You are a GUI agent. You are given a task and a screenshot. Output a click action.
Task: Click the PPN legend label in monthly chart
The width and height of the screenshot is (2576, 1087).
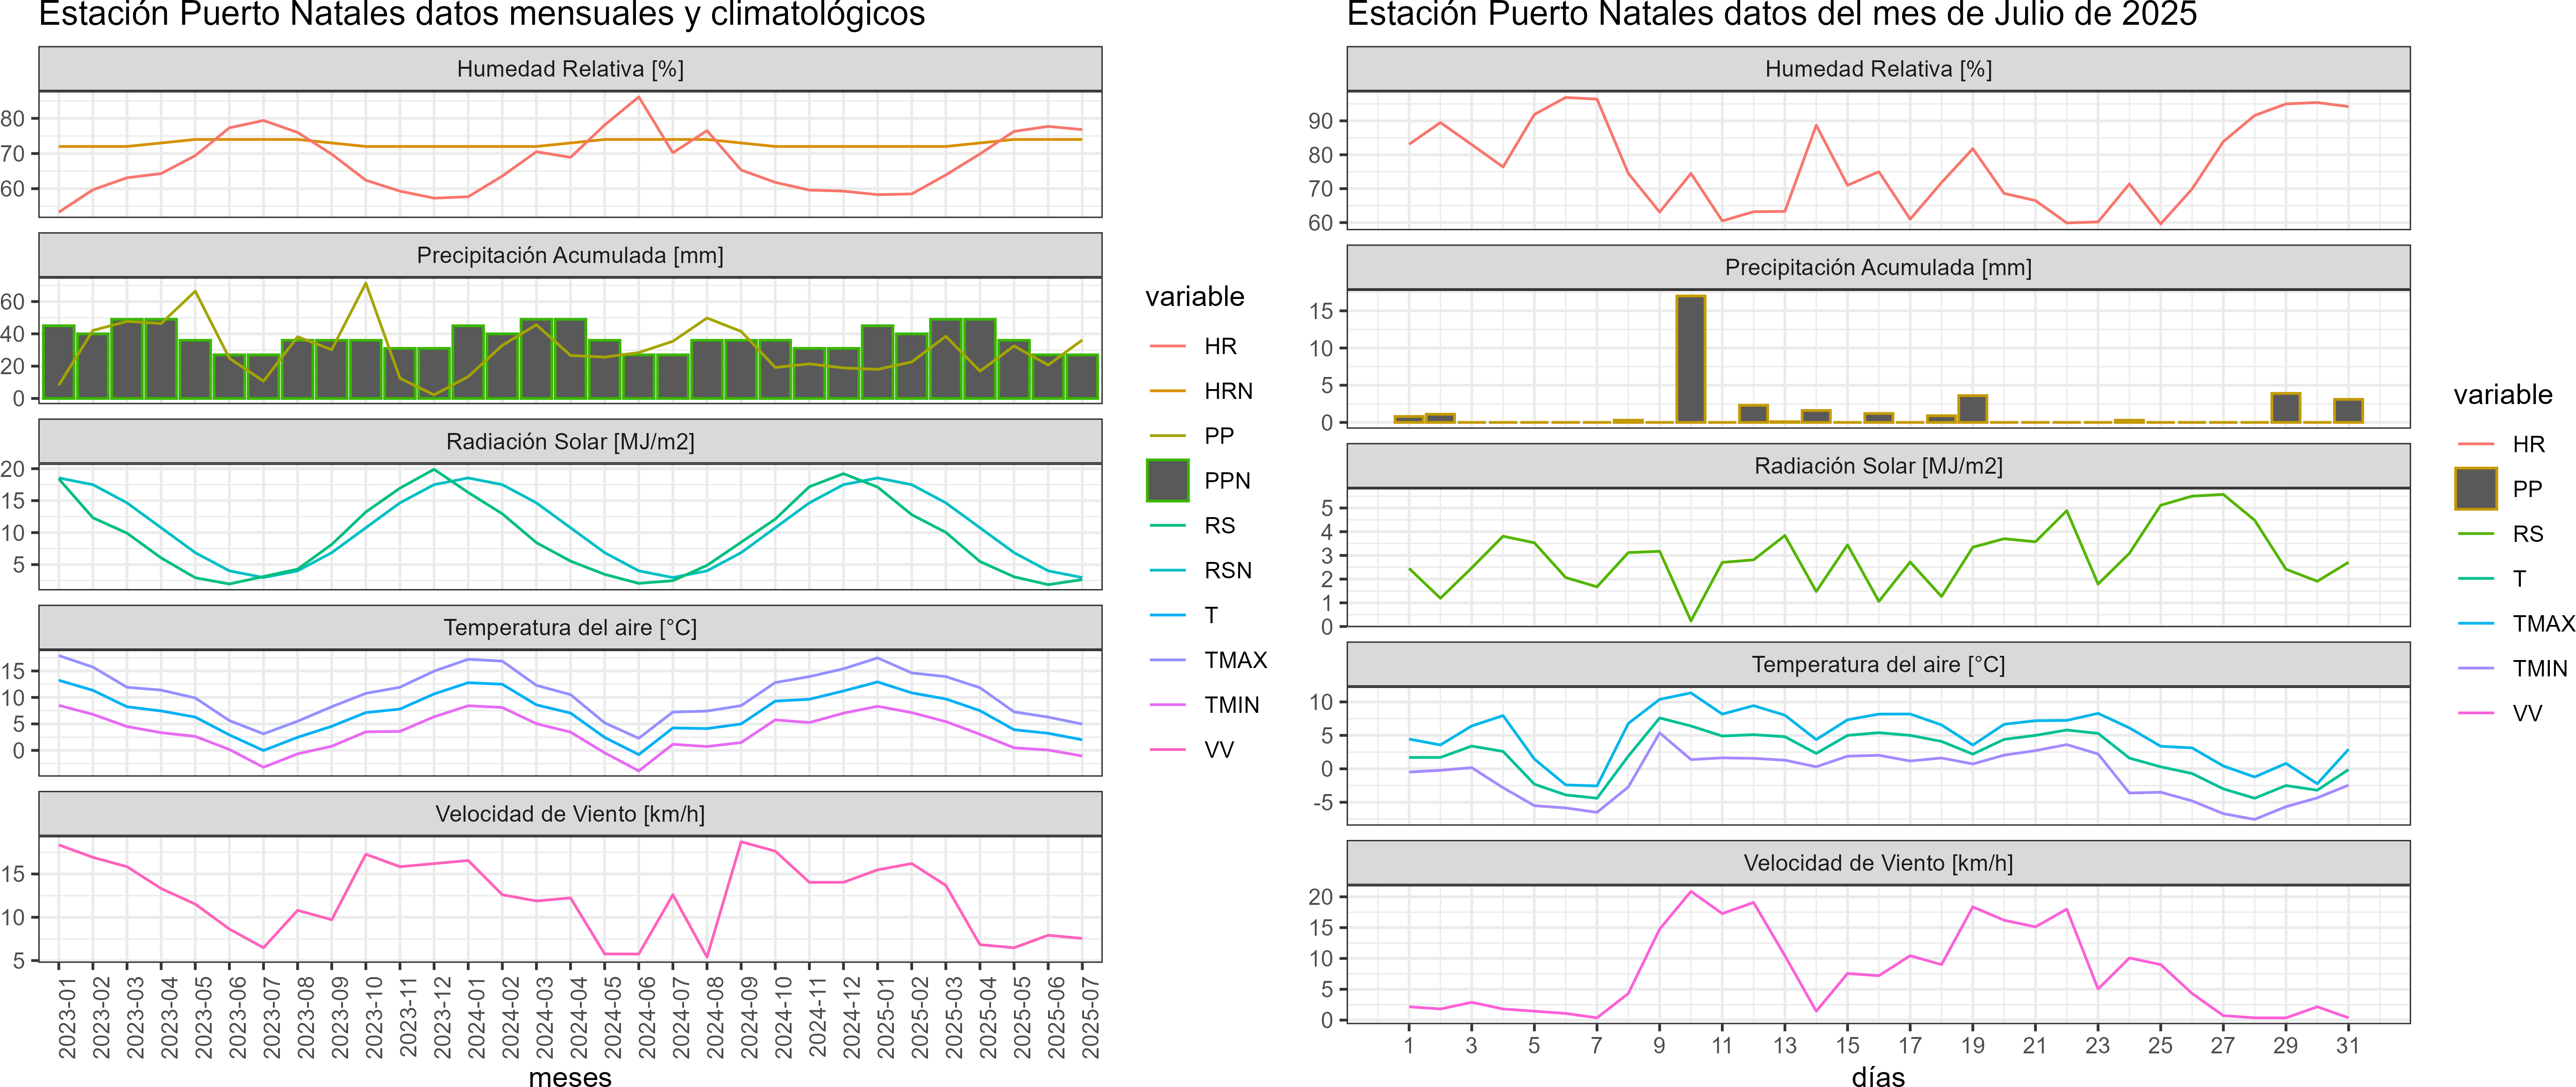click(x=1227, y=481)
